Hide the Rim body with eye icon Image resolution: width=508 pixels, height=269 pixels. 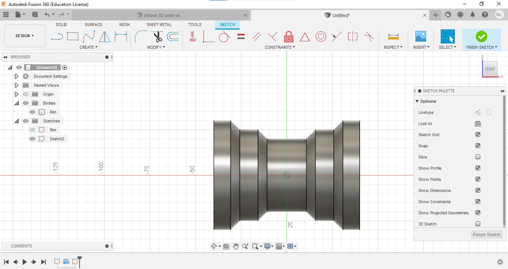click(32, 112)
